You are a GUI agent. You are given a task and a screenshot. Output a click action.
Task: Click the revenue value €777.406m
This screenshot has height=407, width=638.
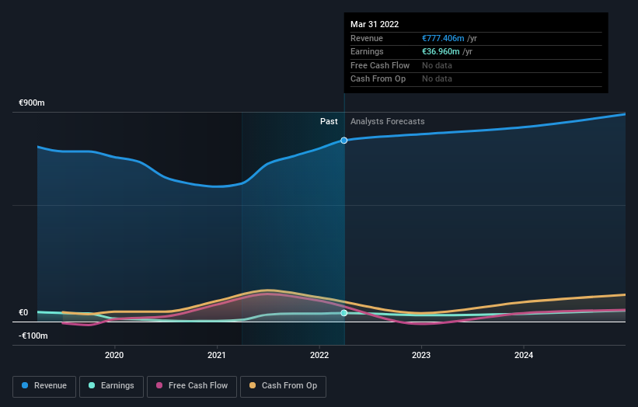(443, 38)
